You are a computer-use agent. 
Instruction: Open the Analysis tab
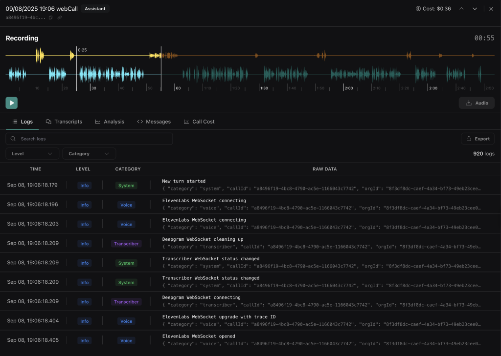(x=110, y=122)
